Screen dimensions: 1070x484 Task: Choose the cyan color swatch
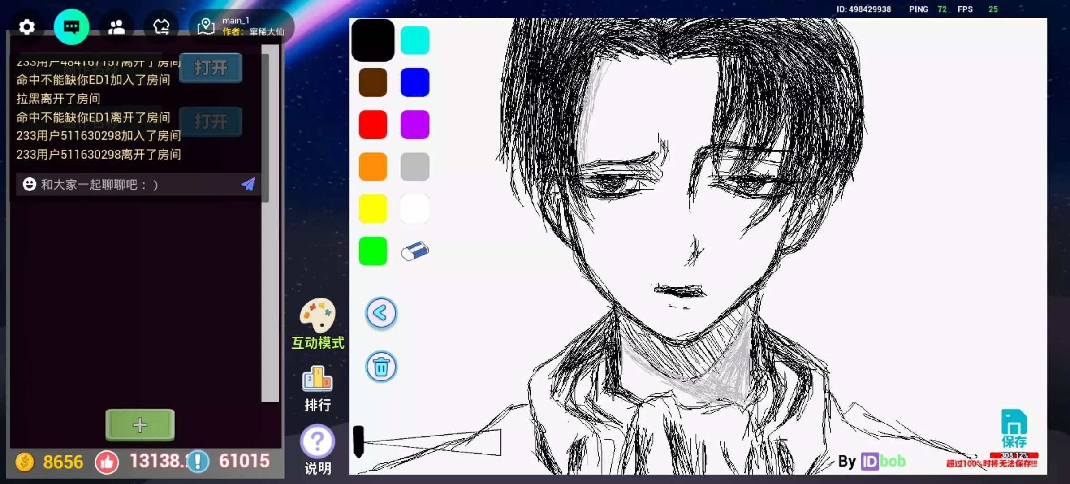pyautogui.click(x=414, y=40)
